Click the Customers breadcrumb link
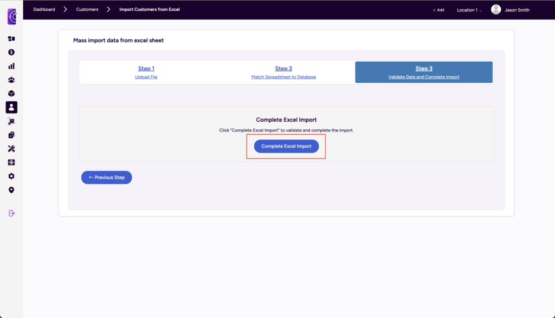This screenshot has height=318, width=555. (87, 10)
